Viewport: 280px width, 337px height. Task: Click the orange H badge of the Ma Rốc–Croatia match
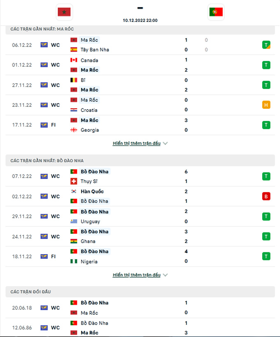266,105
